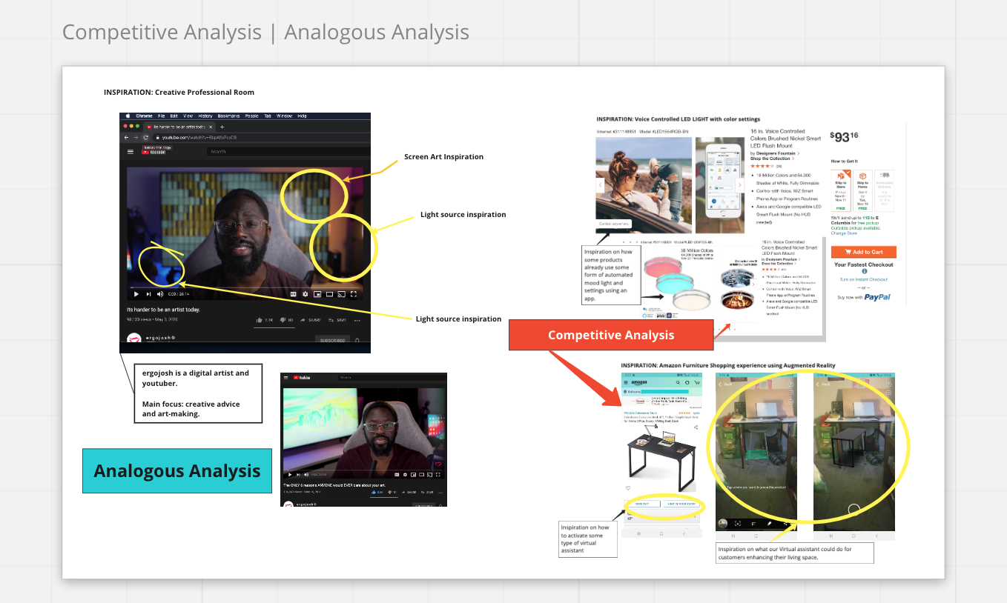Viewport: 1007px width, 603px height.
Task: Click the star rating beside the top LED light gallery
Action: 762,166
